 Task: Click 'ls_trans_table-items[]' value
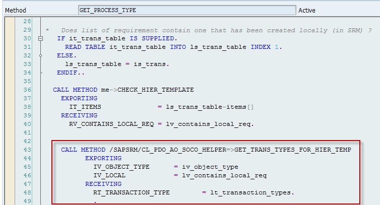click(x=210, y=107)
